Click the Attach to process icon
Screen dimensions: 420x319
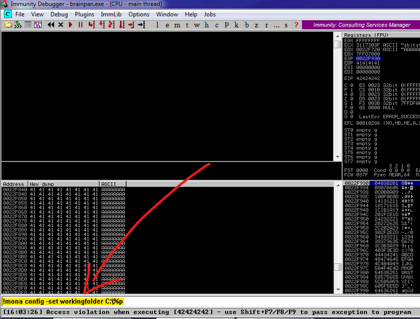coord(18,25)
